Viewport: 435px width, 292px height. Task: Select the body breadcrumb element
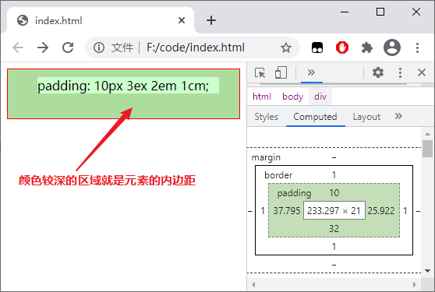click(x=292, y=97)
